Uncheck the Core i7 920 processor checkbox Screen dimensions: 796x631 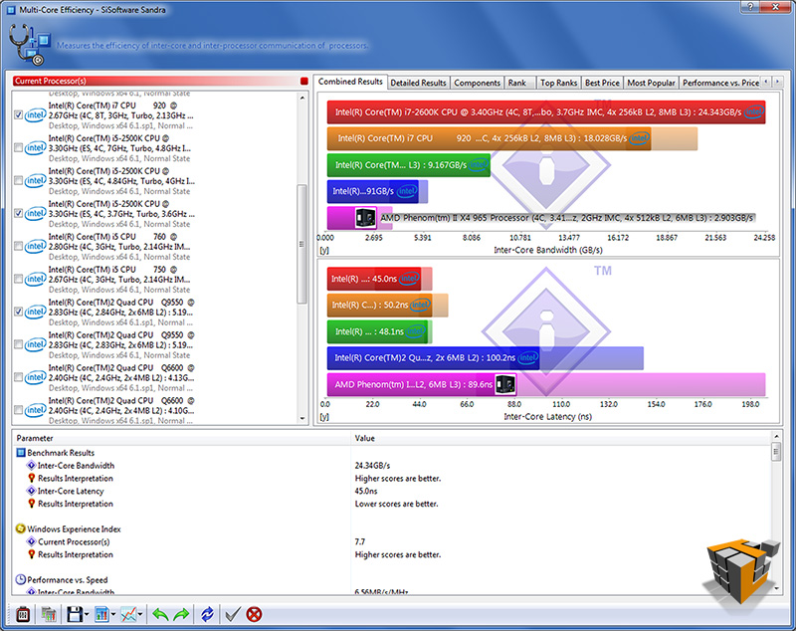[18, 115]
